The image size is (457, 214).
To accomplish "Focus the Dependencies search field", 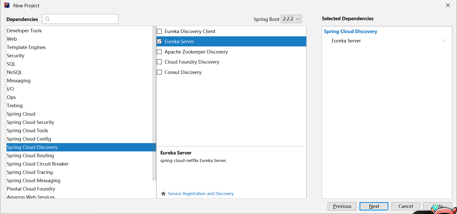I will point(80,19).
